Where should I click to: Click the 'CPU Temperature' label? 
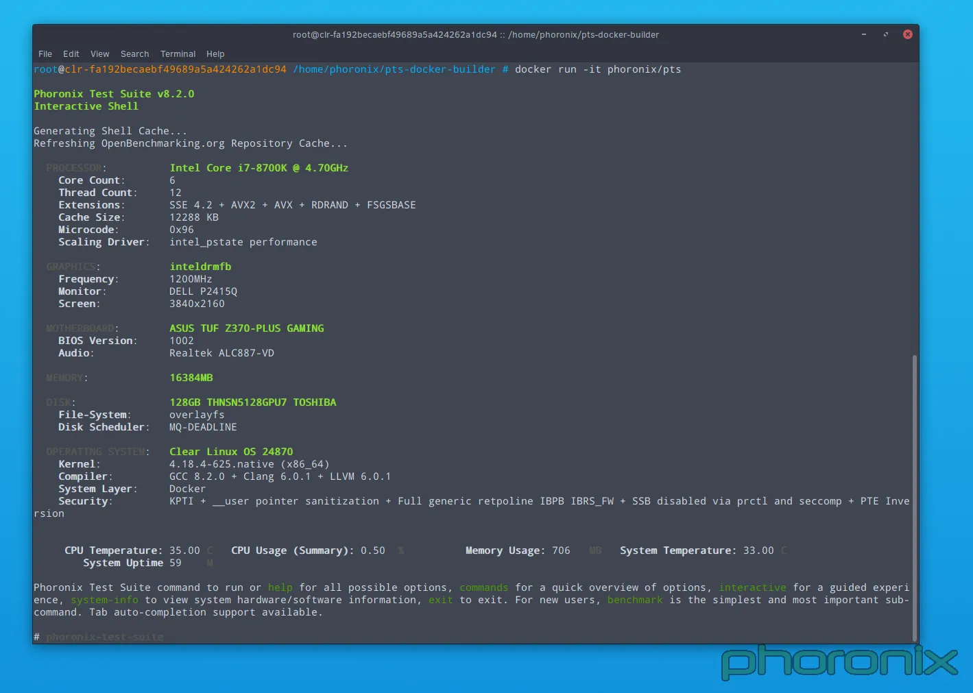tap(114, 550)
